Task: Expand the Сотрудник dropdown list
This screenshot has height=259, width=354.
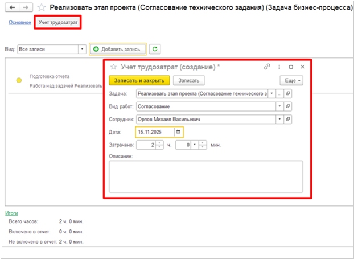Action: tap(279, 119)
